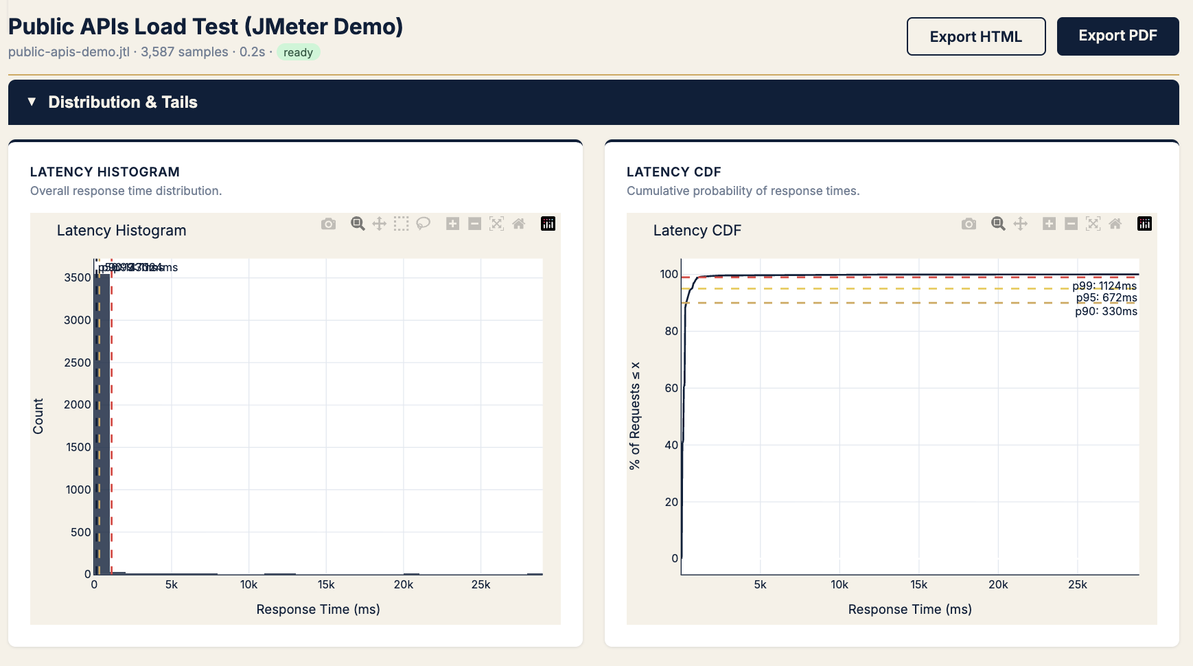Image resolution: width=1193 pixels, height=666 pixels.
Task: Select Pan tool in Latency CDF modebar
Action: (x=1020, y=224)
